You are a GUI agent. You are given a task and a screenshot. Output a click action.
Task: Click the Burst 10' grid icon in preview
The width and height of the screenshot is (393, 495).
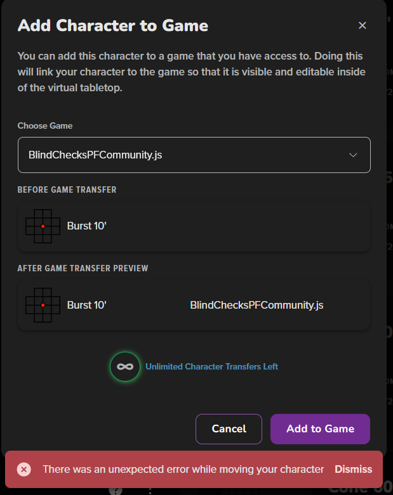[x=43, y=305]
